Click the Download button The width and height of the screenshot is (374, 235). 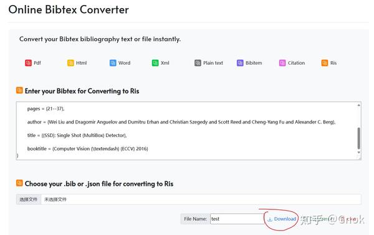tap(282, 219)
